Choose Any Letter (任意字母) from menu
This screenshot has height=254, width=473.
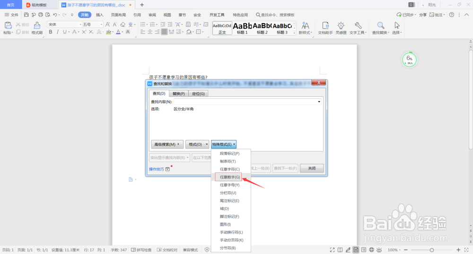[231, 185]
